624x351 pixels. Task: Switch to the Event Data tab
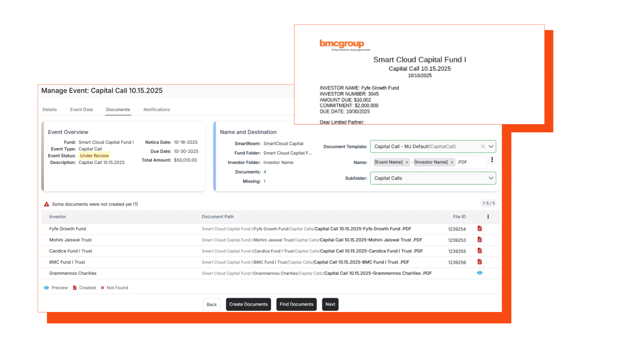(x=81, y=110)
